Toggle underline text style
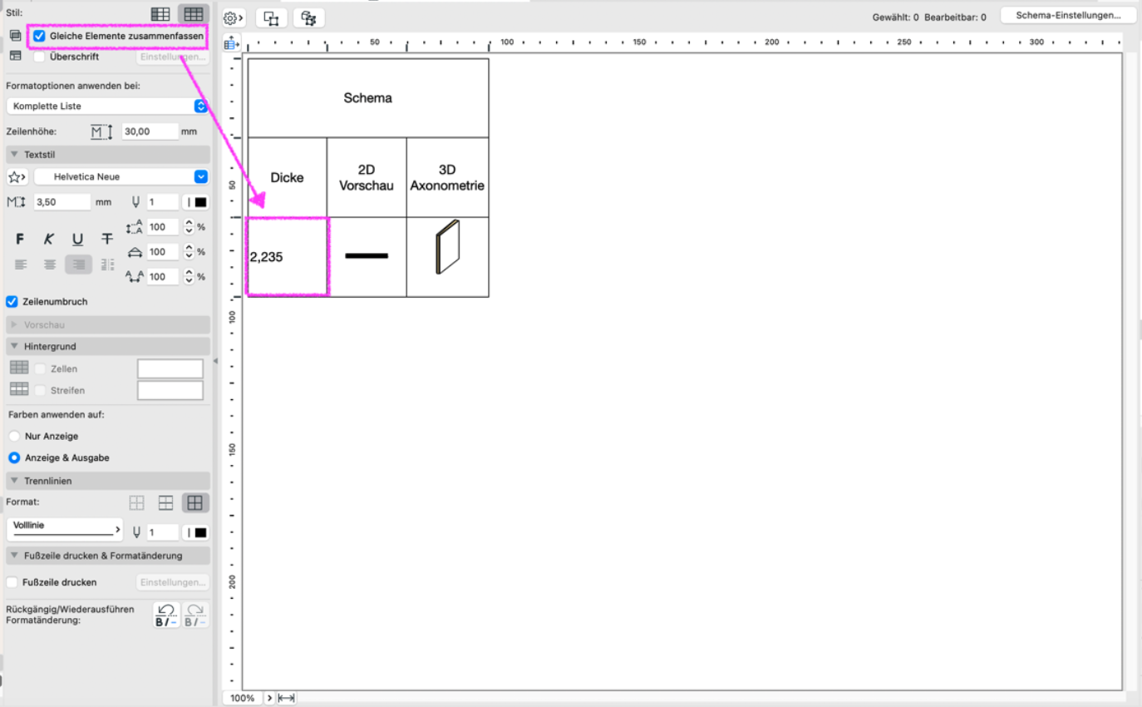The width and height of the screenshot is (1142, 707). click(x=77, y=240)
